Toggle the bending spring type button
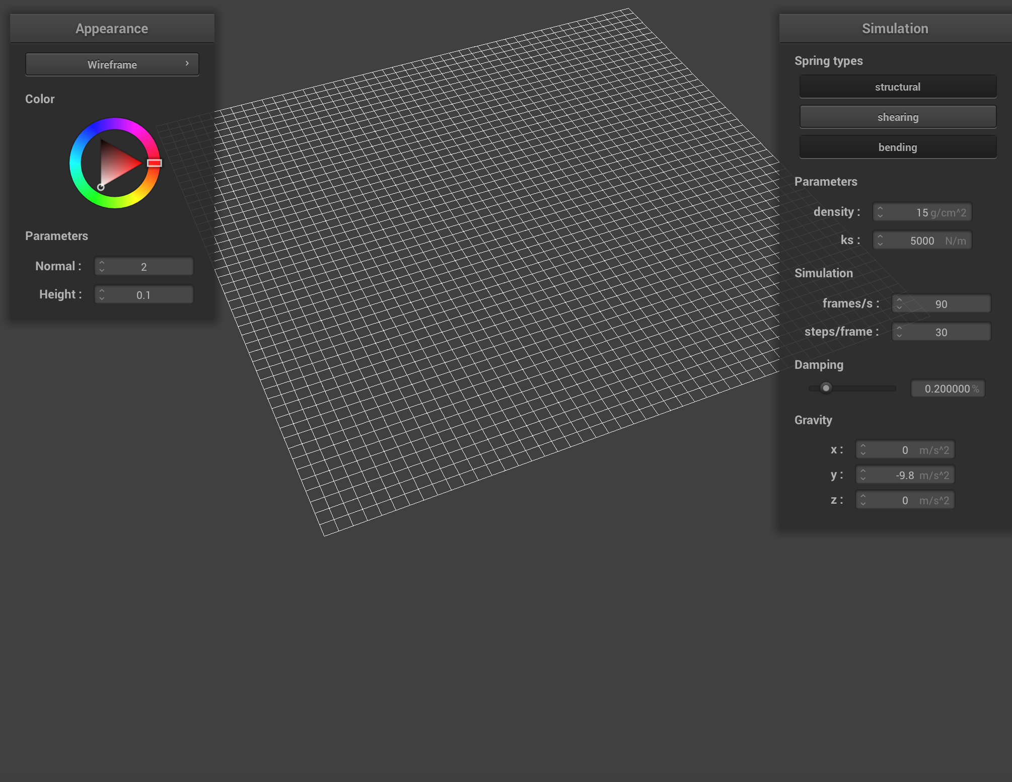Screen dimensions: 1012x782 pyautogui.click(x=897, y=147)
